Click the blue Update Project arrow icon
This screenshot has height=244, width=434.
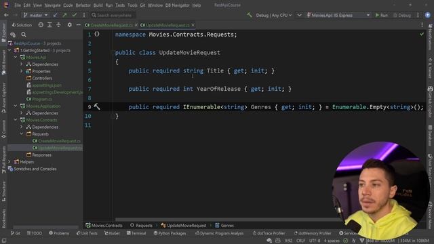pyautogui.click(x=56, y=15)
